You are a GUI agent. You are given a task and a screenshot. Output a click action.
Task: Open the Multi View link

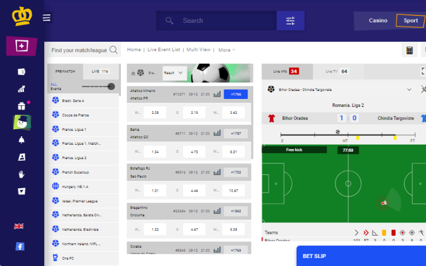pos(198,49)
